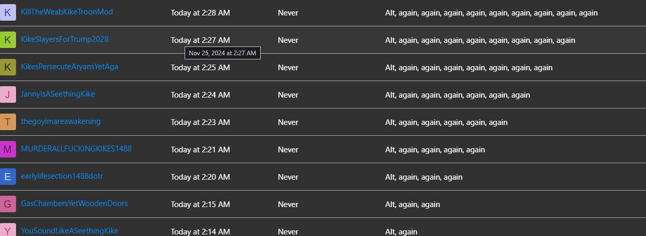Click the "Today at 2:28 AM" timestamp
The width and height of the screenshot is (646, 236).
pos(200,12)
